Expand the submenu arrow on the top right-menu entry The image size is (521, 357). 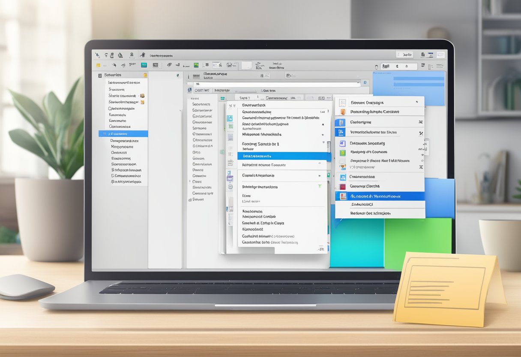tap(416, 103)
